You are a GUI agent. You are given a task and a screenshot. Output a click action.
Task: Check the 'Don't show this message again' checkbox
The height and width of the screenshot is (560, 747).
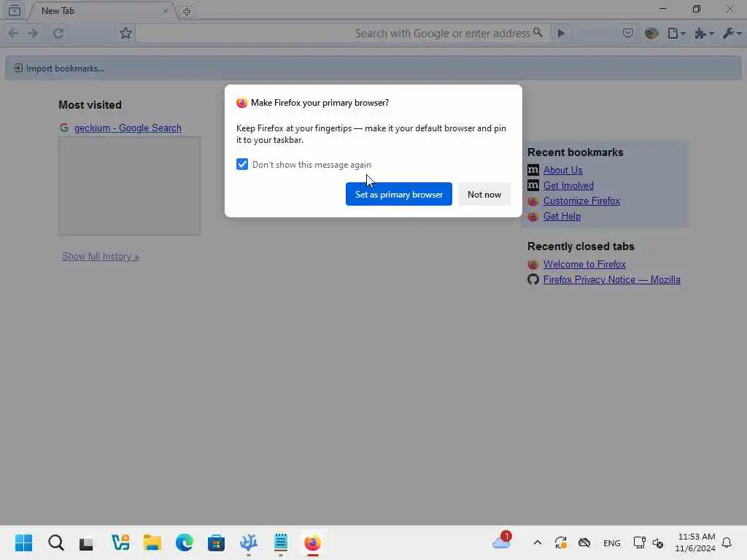coord(242,164)
